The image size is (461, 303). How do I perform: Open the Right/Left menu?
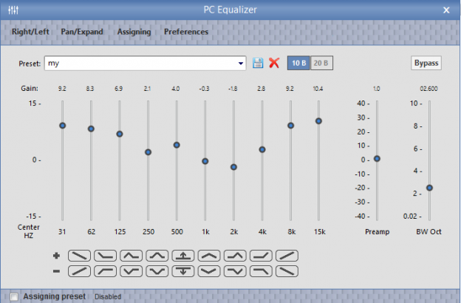click(30, 32)
